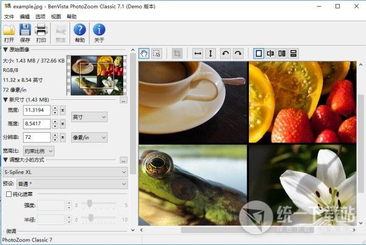Flip the image horizontally
Screen dimensions: 366x245
(x=198, y=54)
